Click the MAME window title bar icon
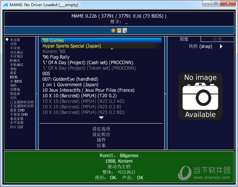 click(x=5, y=4)
